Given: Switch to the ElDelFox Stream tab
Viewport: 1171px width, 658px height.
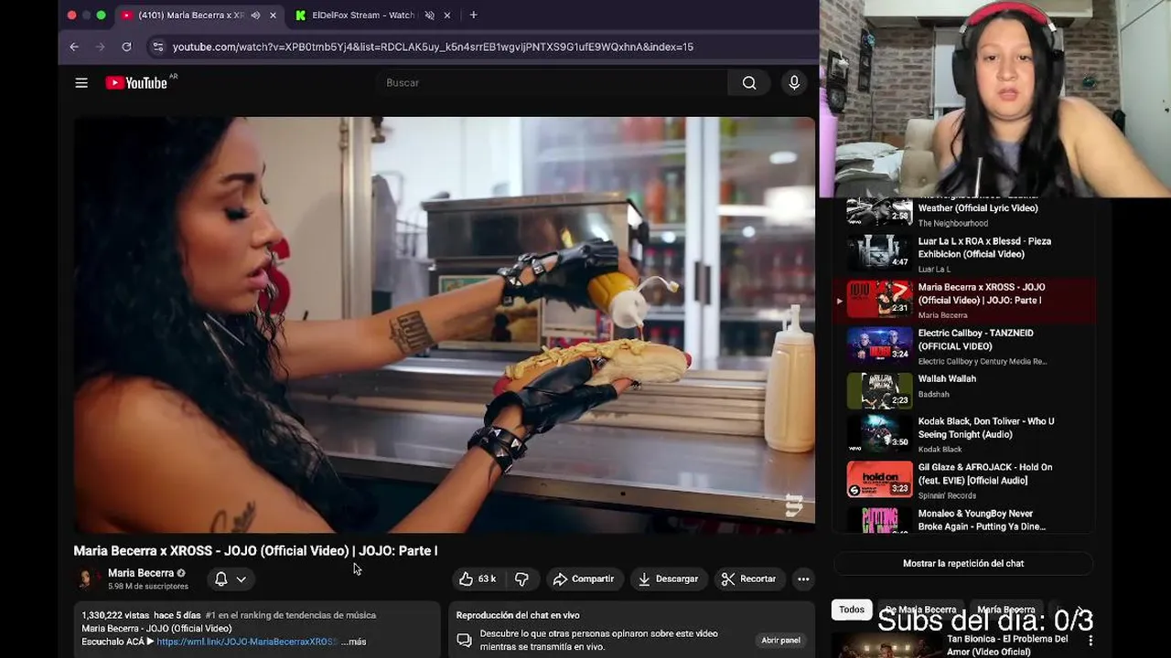Looking at the screenshot, I should (x=364, y=16).
